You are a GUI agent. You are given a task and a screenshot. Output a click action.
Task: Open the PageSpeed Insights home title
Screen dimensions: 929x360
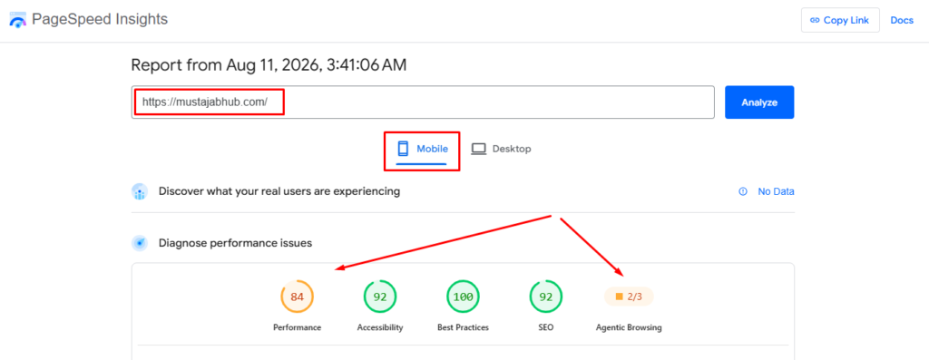click(x=100, y=20)
